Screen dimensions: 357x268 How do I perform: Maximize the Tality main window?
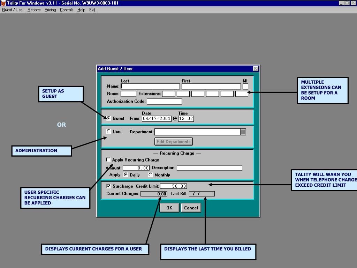(347, 3)
